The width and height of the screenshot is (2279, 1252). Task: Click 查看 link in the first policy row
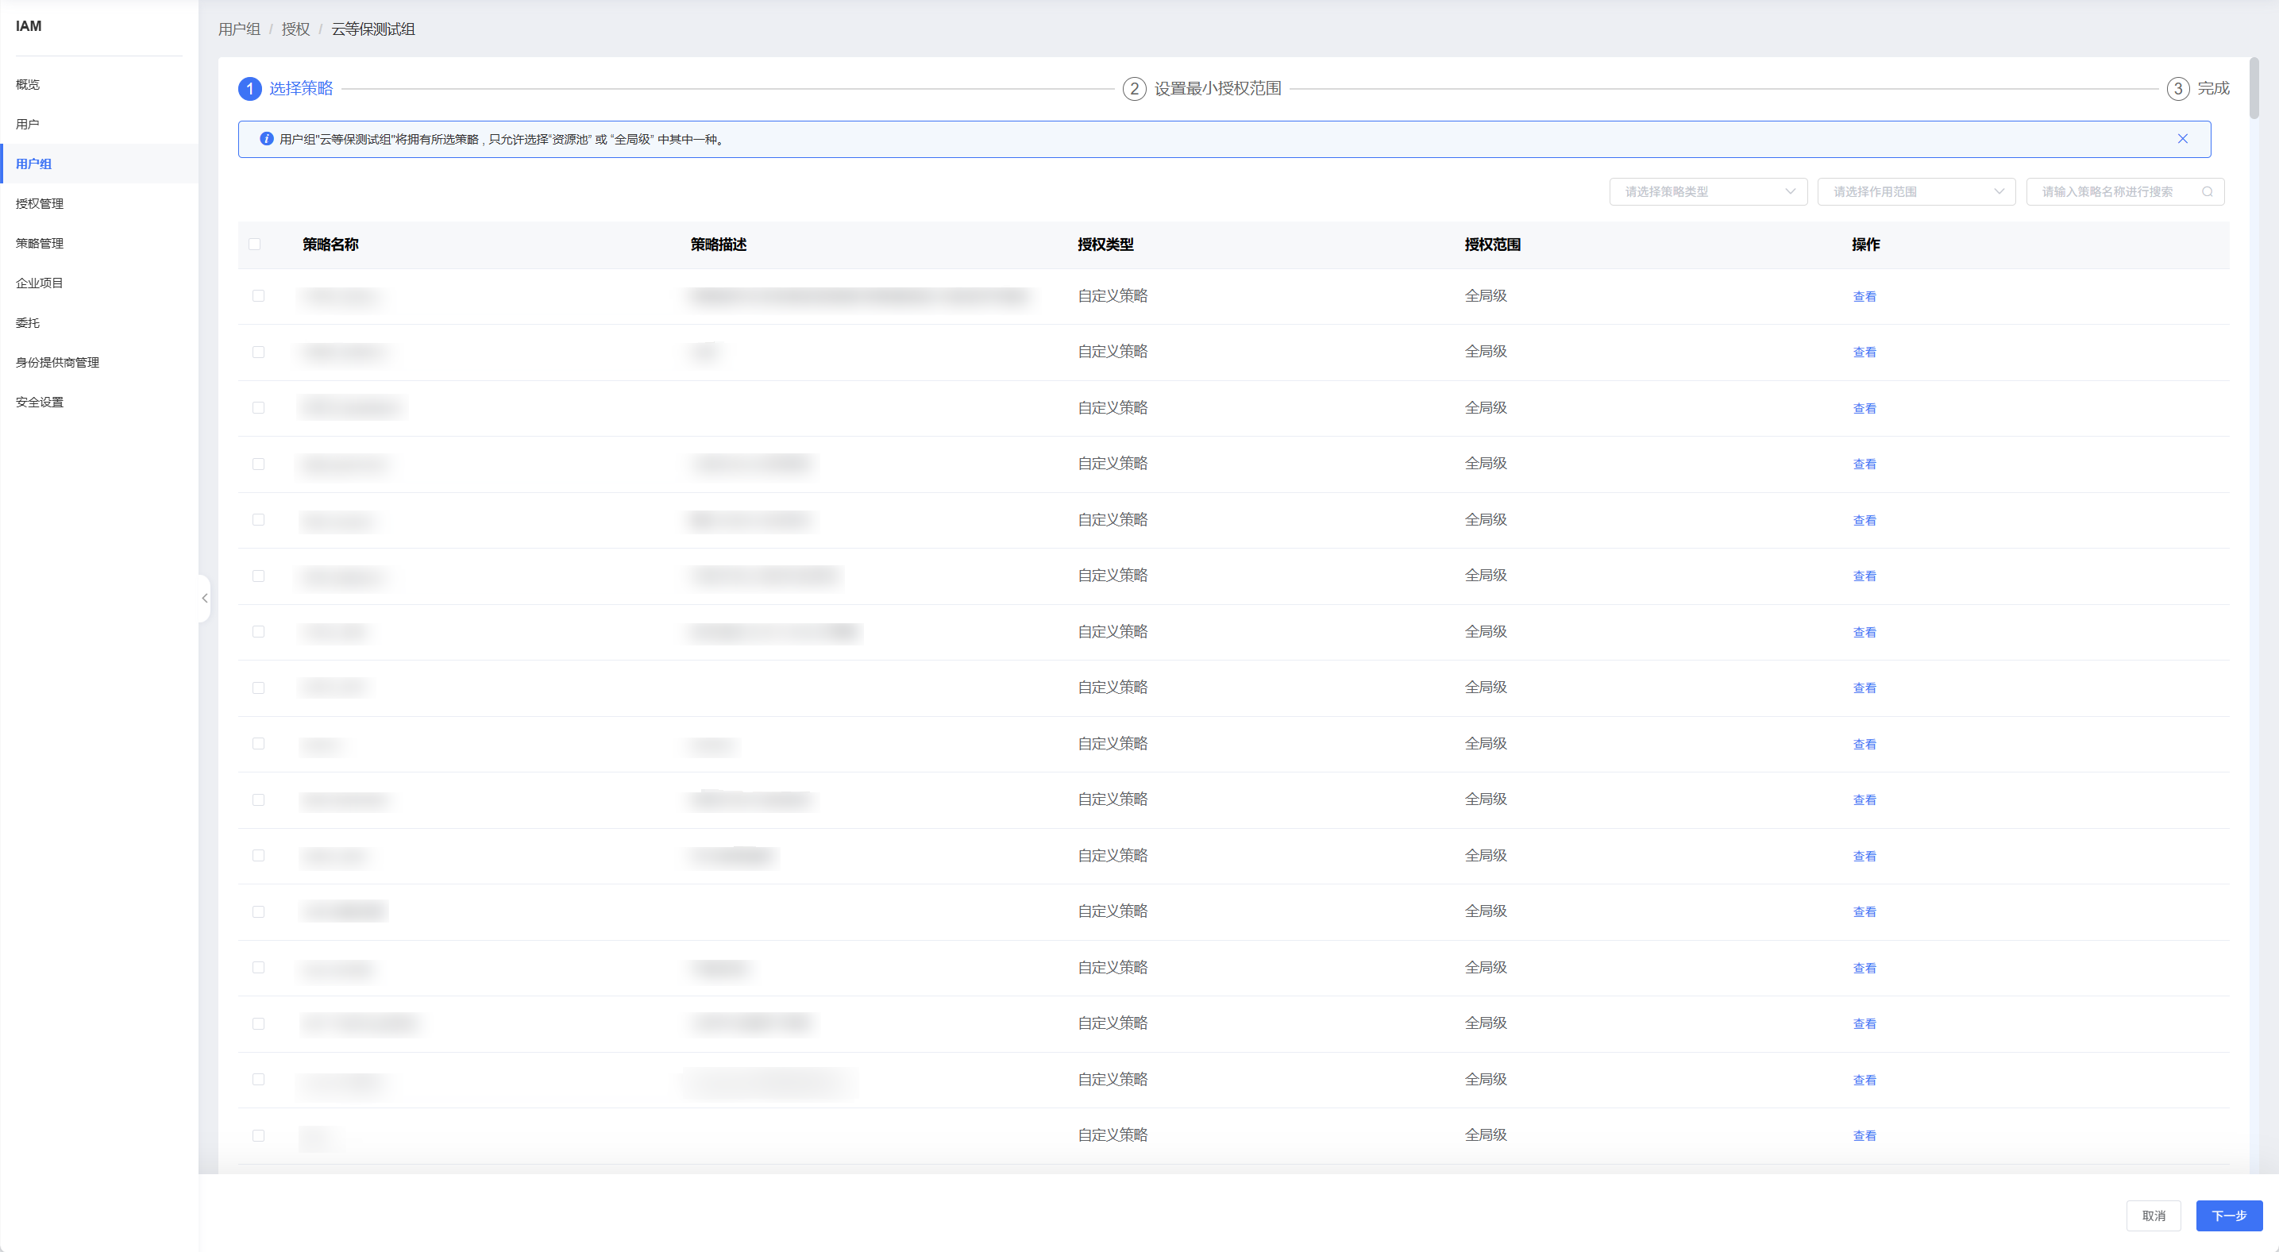(1864, 296)
